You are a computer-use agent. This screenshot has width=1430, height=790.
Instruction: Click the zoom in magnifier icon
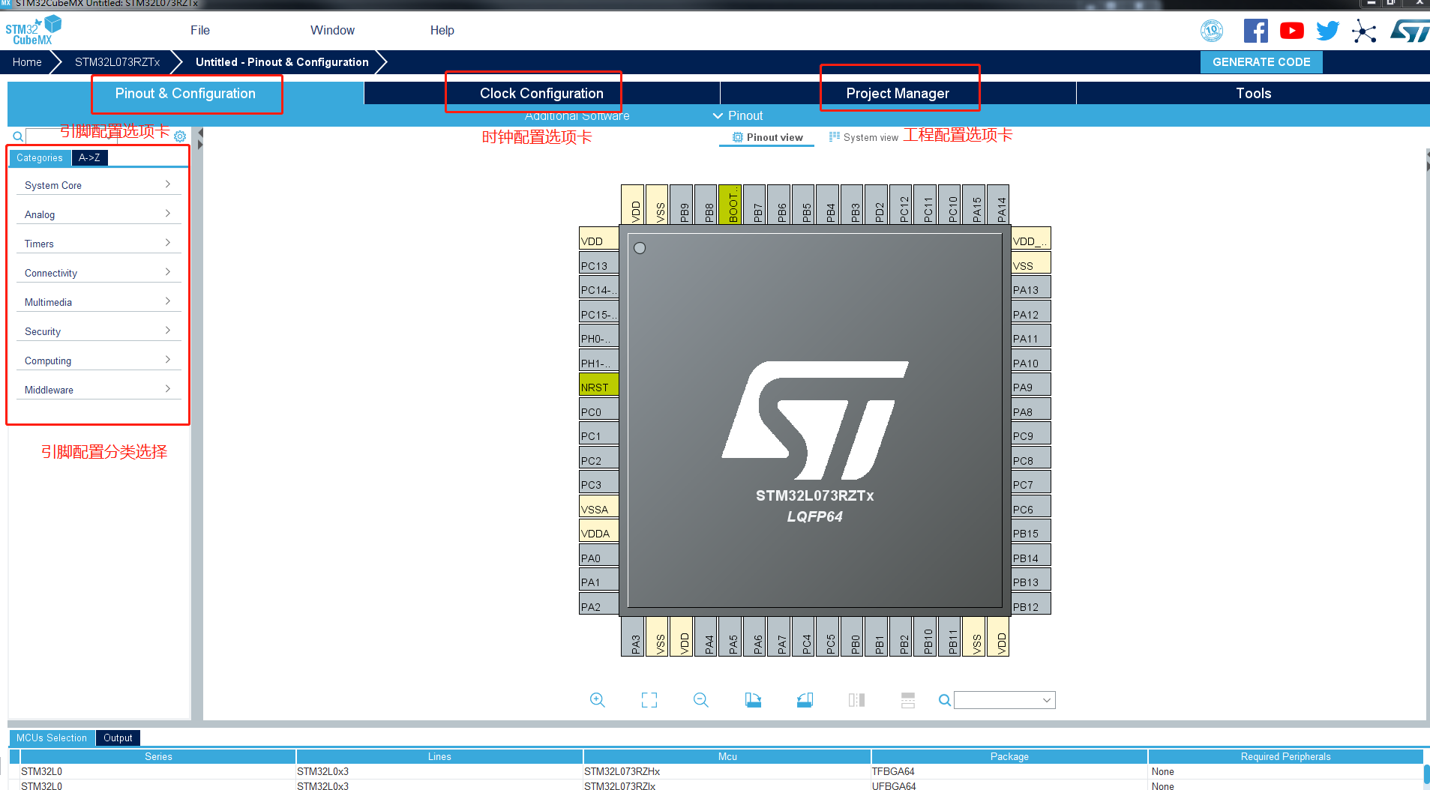tap(597, 700)
